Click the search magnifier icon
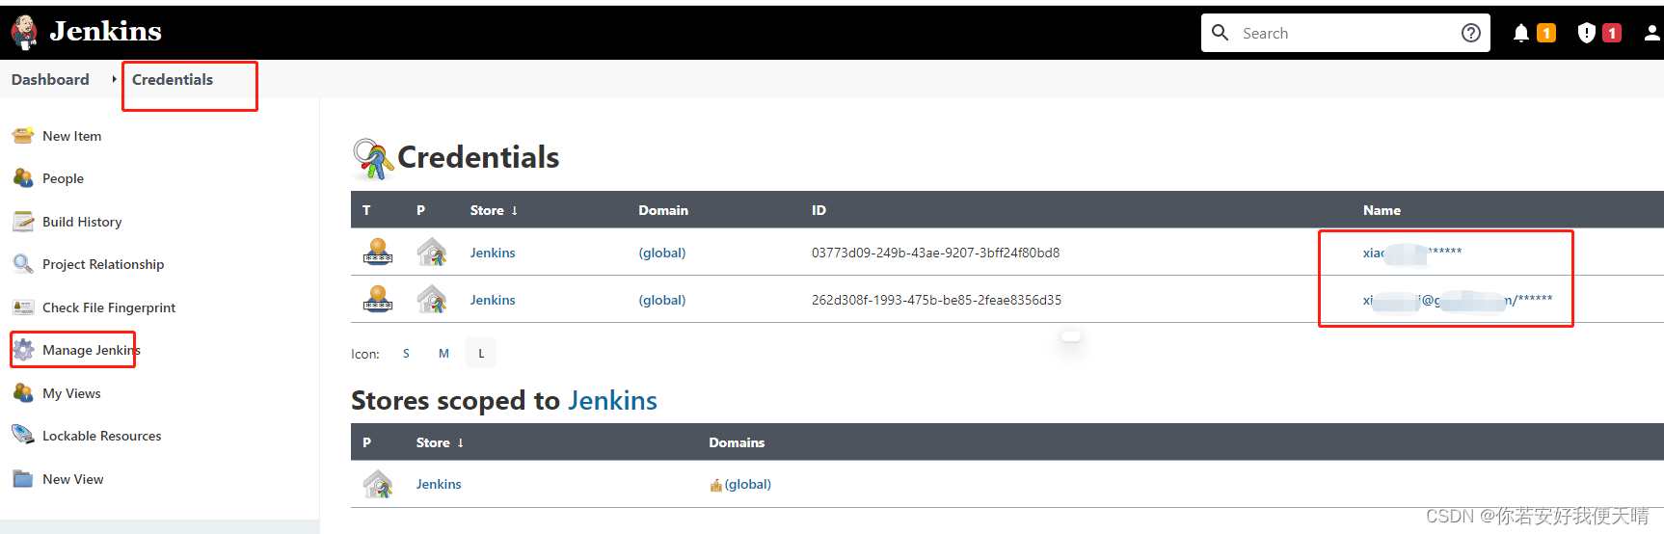Image resolution: width=1664 pixels, height=534 pixels. [x=1221, y=33]
